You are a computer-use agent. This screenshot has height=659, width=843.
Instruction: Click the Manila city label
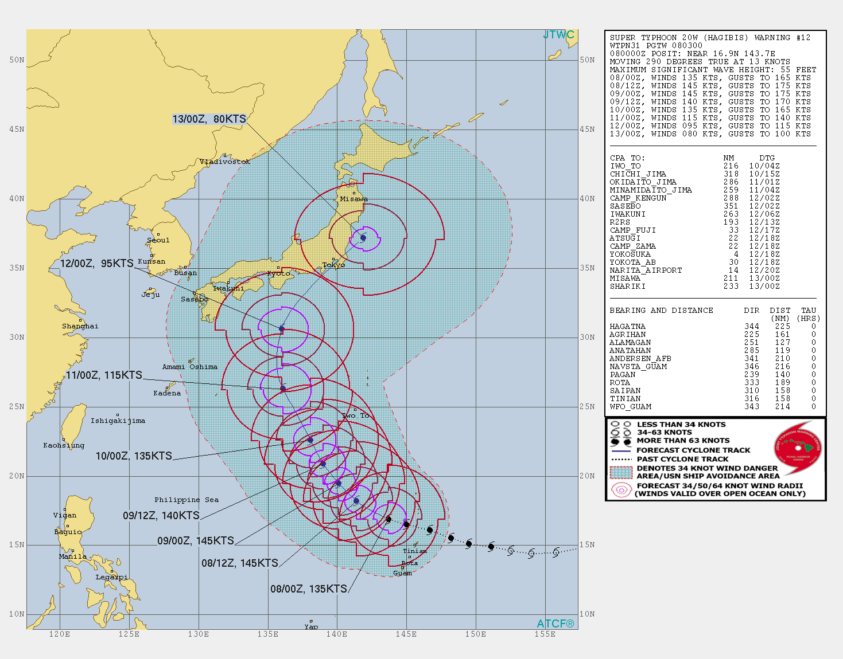(73, 556)
